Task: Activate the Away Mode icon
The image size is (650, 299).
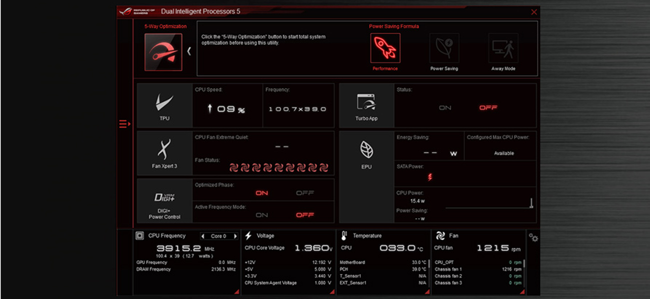Action: [503, 48]
